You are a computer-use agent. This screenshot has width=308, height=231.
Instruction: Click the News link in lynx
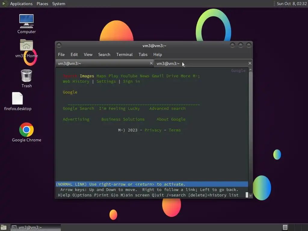[x=144, y=76]
